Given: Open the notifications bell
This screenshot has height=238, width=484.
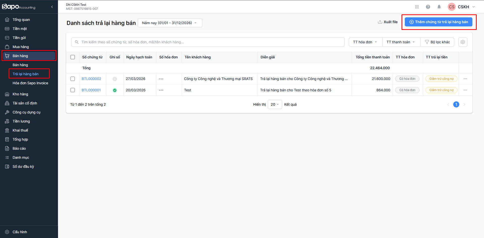Looking at the screenshot, I should [x=439, y=7].
